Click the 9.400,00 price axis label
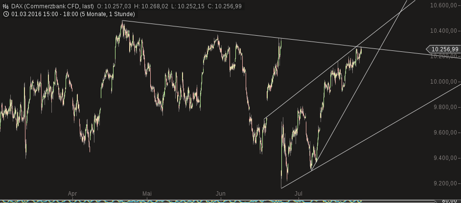The image size is (461, 203). pos(444,158)
